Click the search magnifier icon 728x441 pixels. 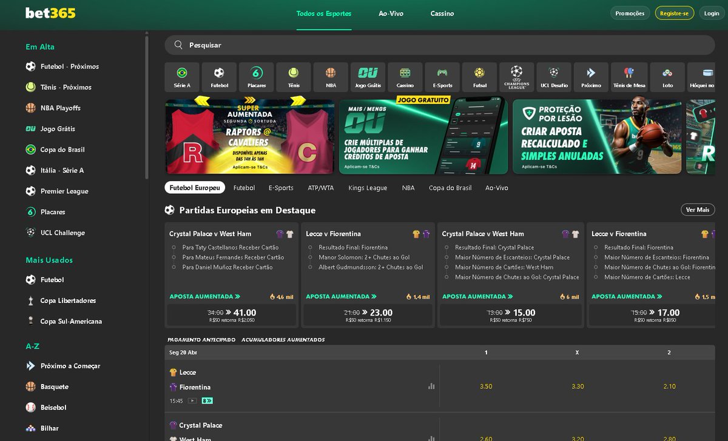pos(178,45)
